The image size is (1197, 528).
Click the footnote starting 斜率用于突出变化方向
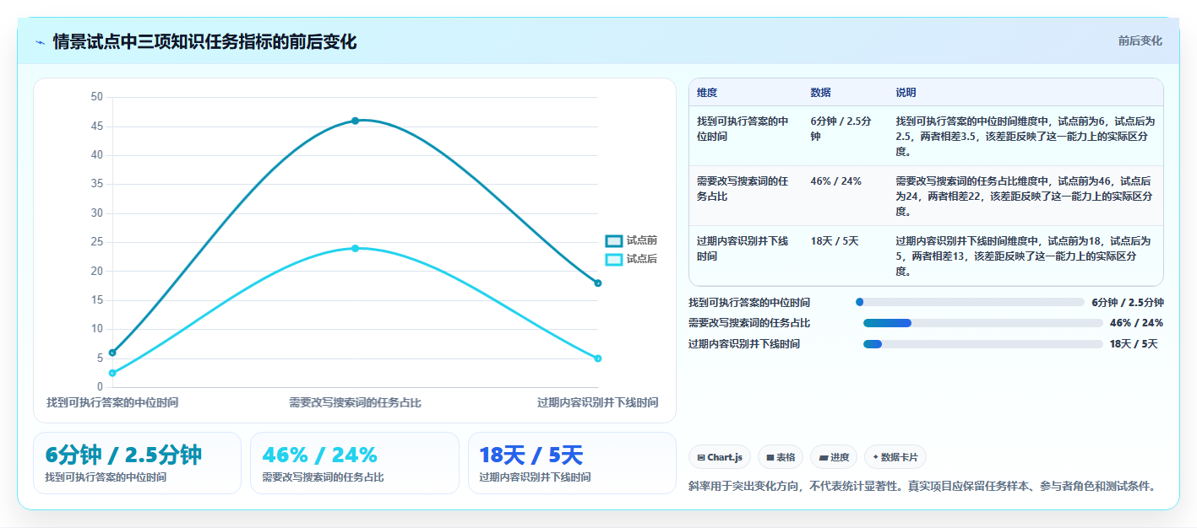[922, 487]
